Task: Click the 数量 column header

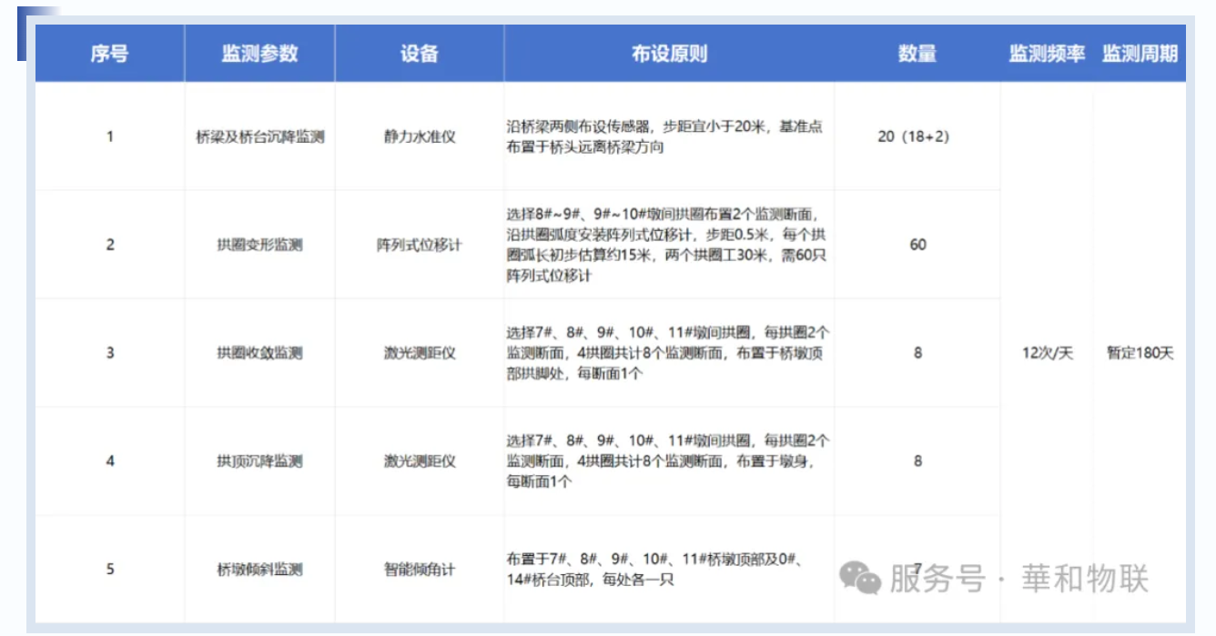Action: (x=917, y=54)
